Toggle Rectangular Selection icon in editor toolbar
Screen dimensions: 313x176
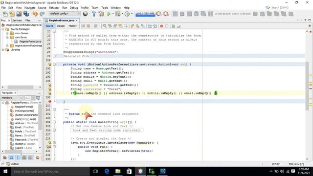126,26
